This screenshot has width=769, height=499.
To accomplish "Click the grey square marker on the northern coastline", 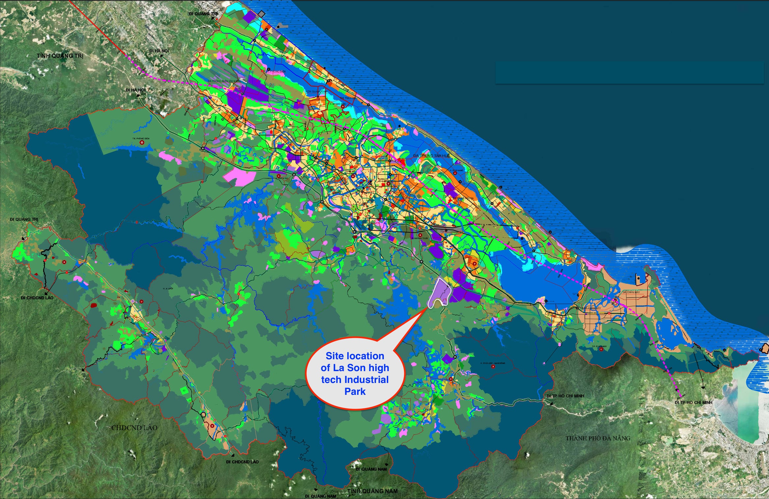I will (x=262, y=14).
